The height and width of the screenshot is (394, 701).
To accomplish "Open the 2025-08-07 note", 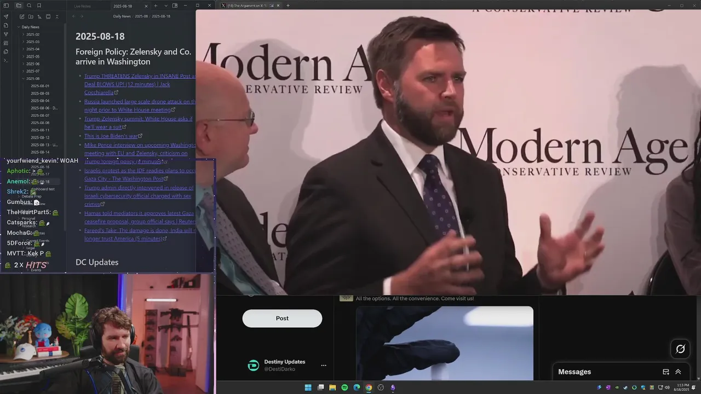I will (40, 115).
